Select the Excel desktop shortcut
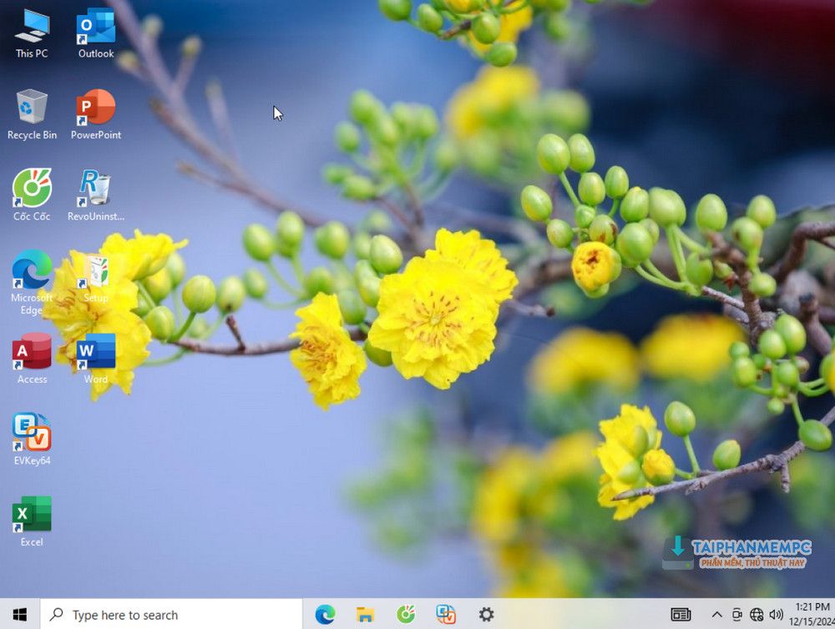This screenshot has height=629, width=835. click(x=32, y=515)
